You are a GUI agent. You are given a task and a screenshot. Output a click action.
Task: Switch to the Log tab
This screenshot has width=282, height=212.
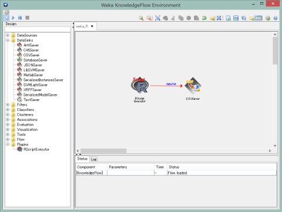pos(93,159)
